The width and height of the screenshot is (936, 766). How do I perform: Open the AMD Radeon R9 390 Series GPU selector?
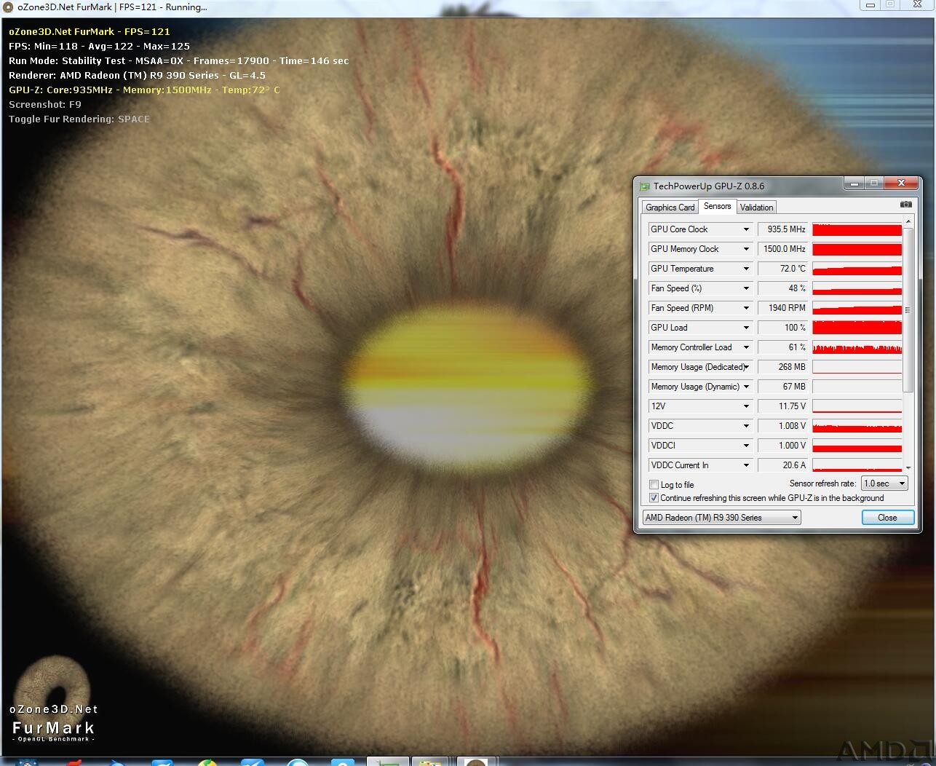[721, 518]
